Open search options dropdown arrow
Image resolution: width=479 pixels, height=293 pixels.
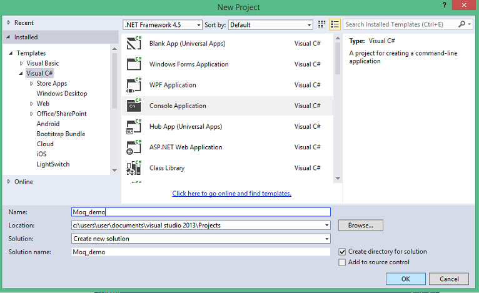[x=470, y=24]
